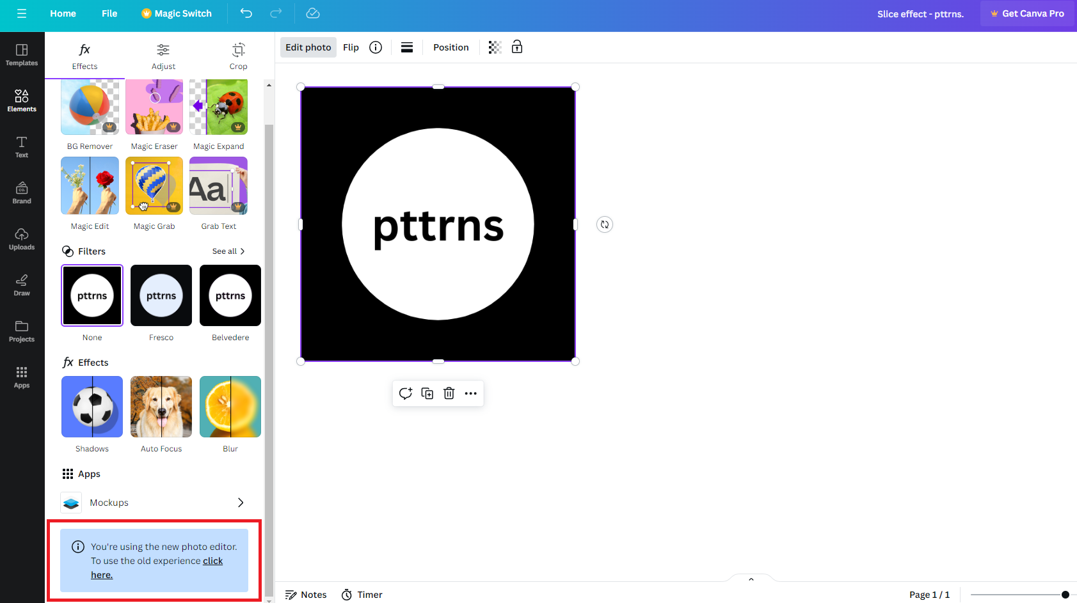Screen dimensions: 1077x603
Task: Apply the Shadows effect
Action: coord(92,407)
